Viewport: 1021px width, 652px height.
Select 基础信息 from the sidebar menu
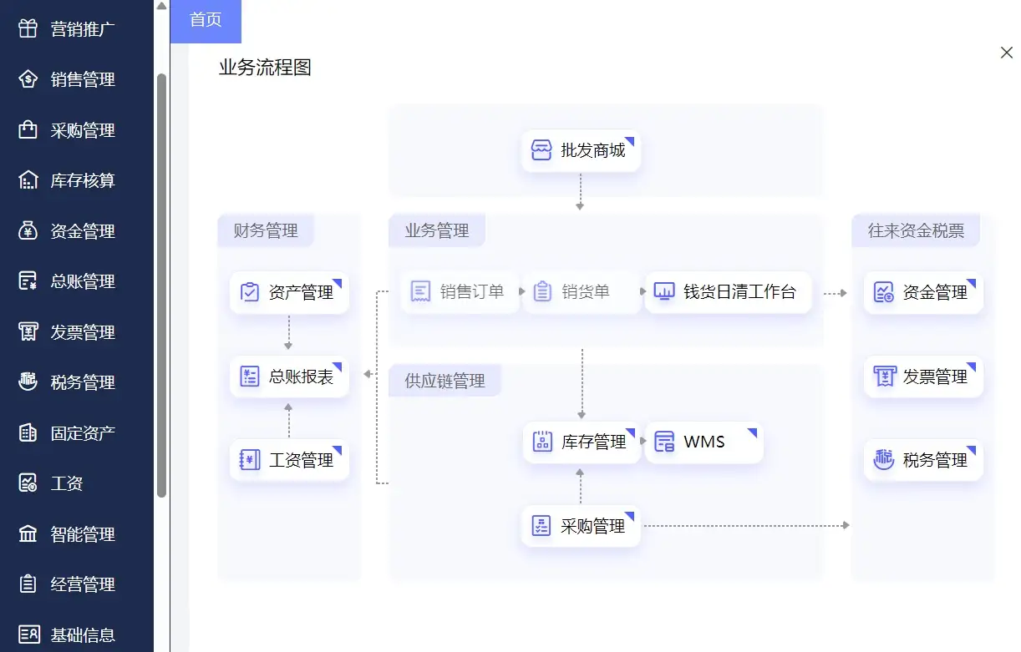[82, 635]
